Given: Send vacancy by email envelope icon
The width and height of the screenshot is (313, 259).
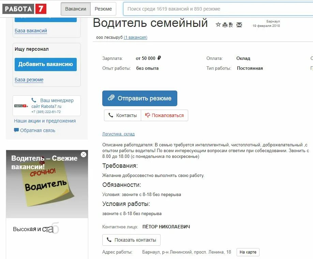Looking at the screenshot, I should click(x=239, y=25).
